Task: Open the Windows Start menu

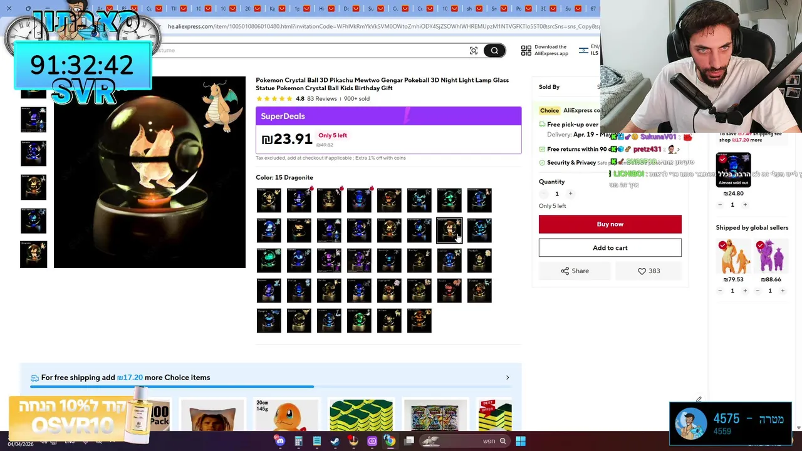Action: 521,441
